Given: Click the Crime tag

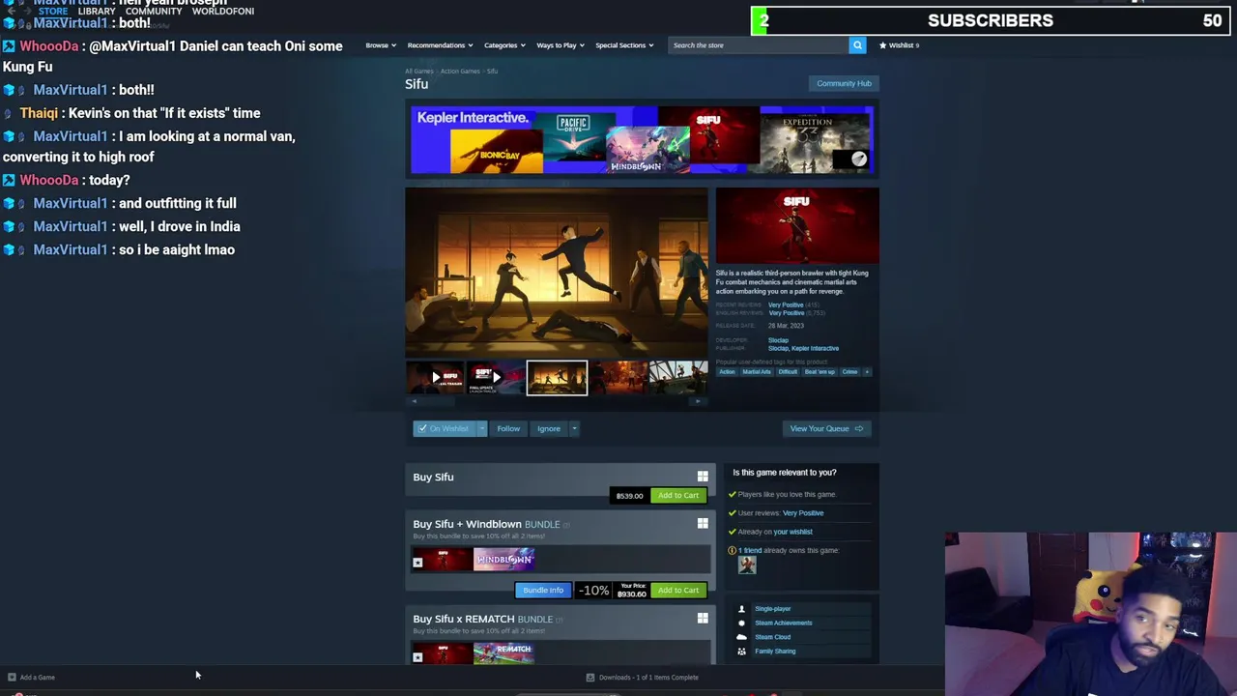Looking at the screenshot, I should (x=849, y=372).
